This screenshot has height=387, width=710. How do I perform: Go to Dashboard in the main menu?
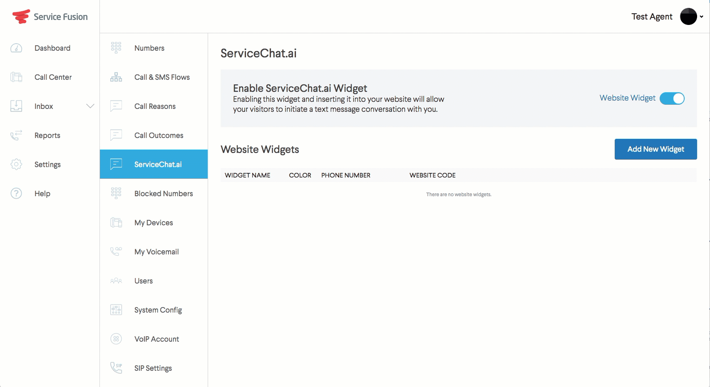(52, 48)
